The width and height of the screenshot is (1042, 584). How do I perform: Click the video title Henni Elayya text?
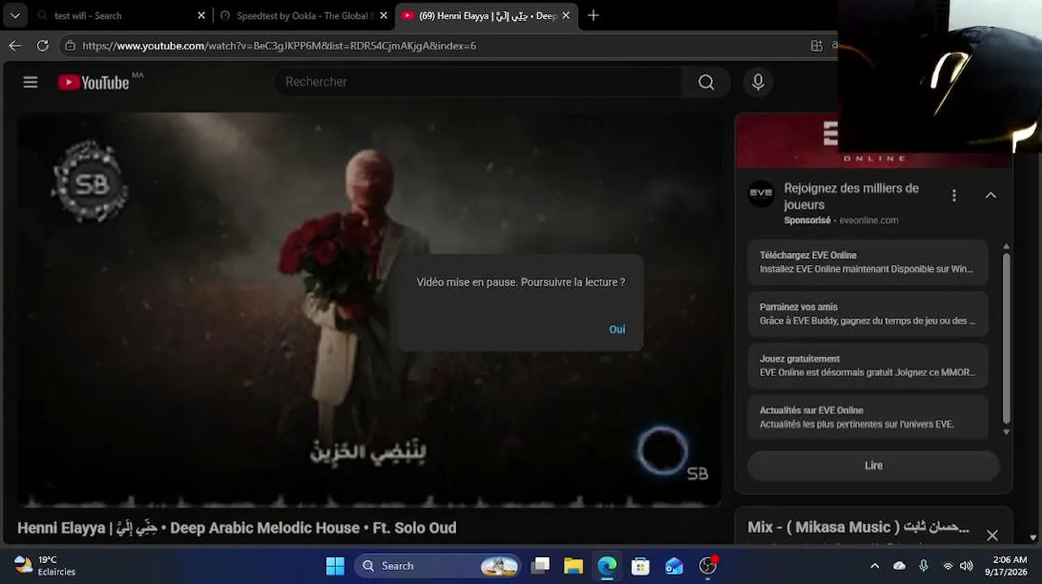237,528
